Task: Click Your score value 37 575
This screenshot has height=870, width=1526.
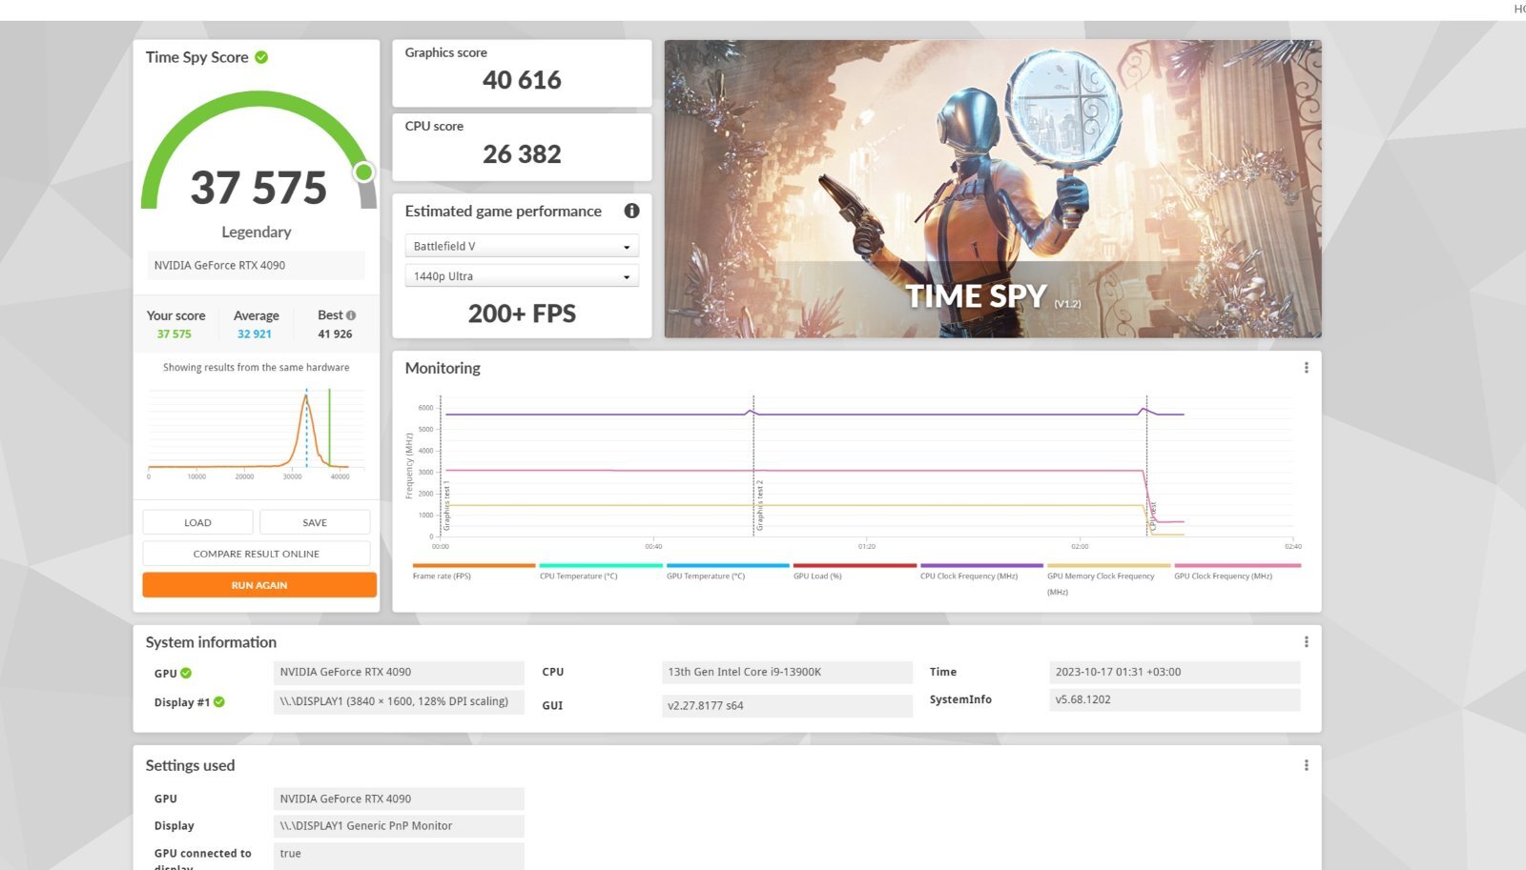Action: pos(175,334)
